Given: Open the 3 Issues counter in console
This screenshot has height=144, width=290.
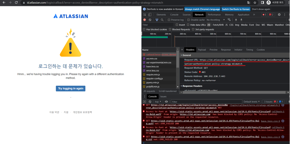Looking at the screenshot, I should point(274,101).
